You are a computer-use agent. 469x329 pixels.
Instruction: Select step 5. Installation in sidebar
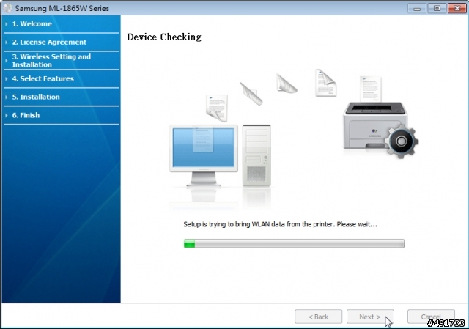click(x=36, y=97)
